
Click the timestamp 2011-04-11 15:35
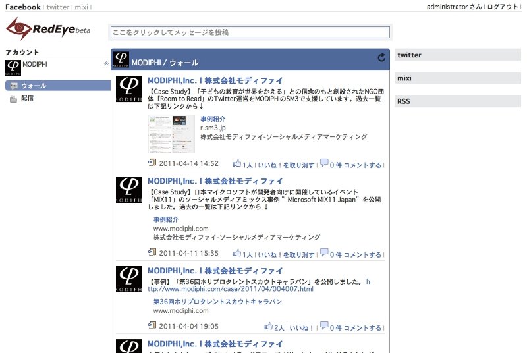tap(188, 254)
